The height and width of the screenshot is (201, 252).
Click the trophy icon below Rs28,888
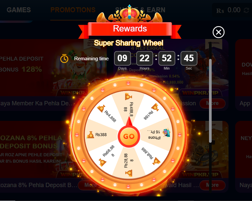129,173
